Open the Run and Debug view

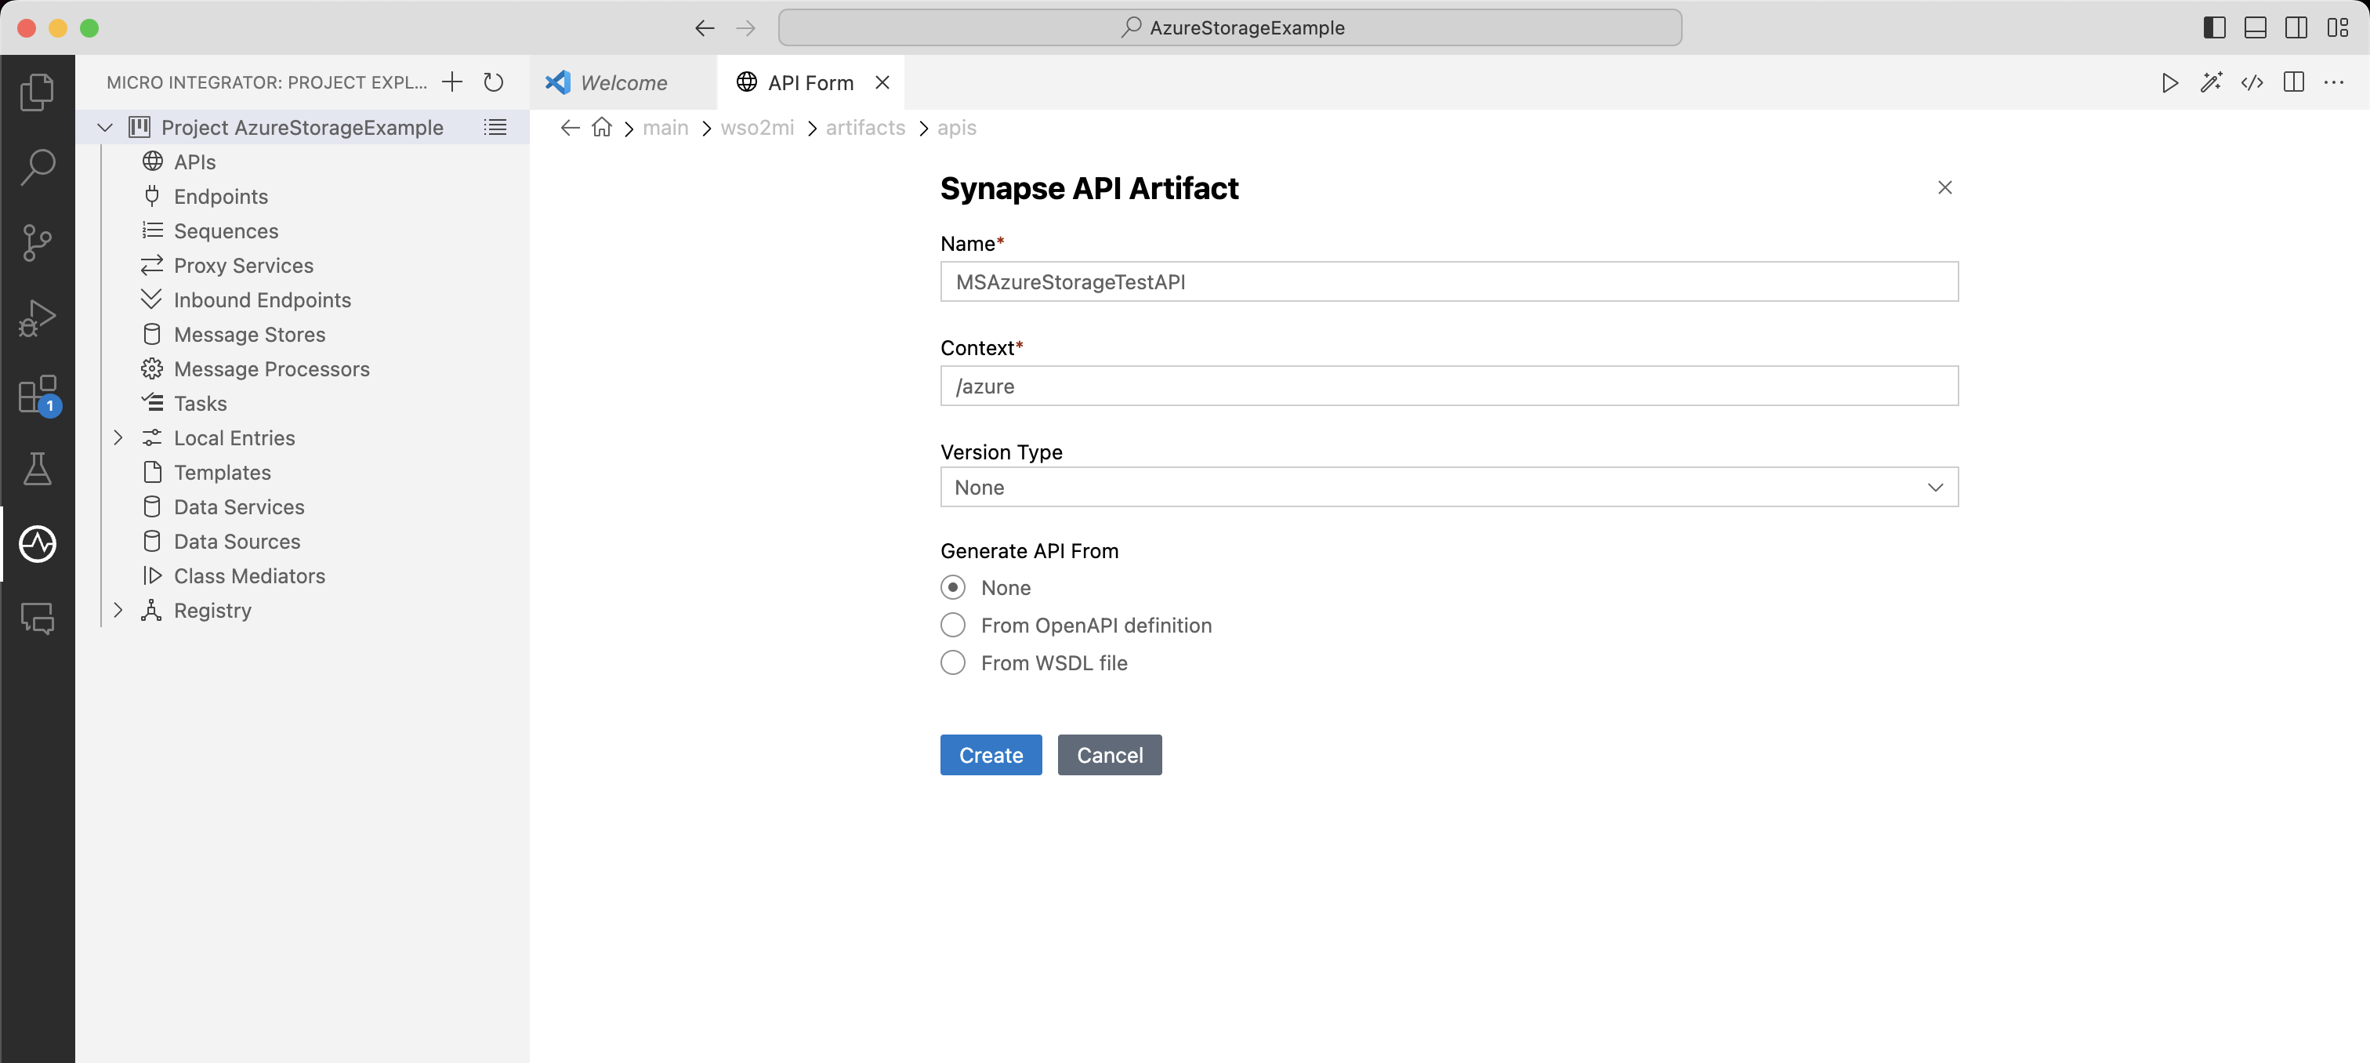(37, 317)
